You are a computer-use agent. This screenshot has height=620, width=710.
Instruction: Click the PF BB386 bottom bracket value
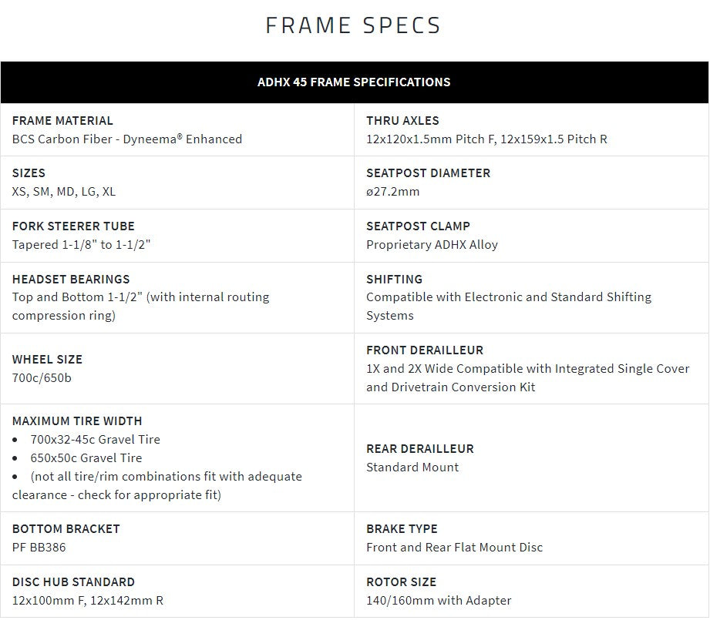tap(39, 548)
